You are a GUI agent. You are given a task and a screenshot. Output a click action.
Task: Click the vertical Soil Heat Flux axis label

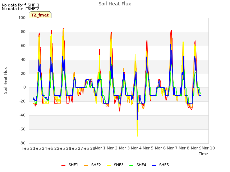(5, 80)
